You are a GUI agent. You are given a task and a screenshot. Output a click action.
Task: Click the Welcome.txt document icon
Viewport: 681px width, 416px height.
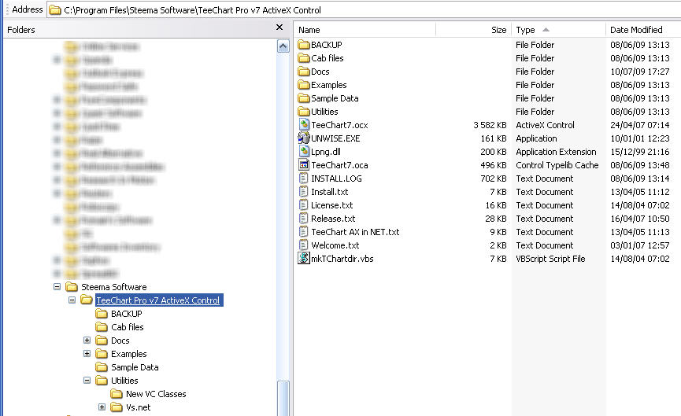pyautogui.click(x=304, y=245)
